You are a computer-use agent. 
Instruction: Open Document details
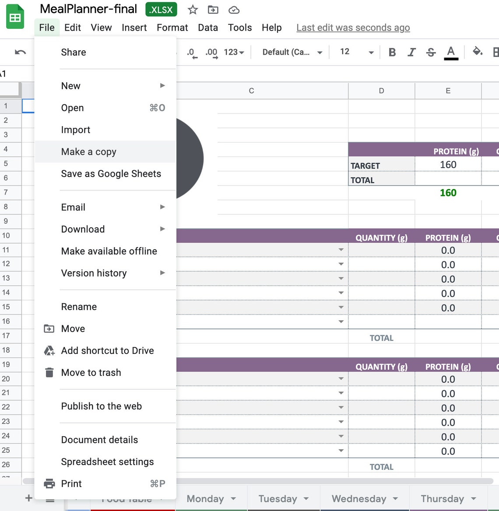tap(105, 440)
